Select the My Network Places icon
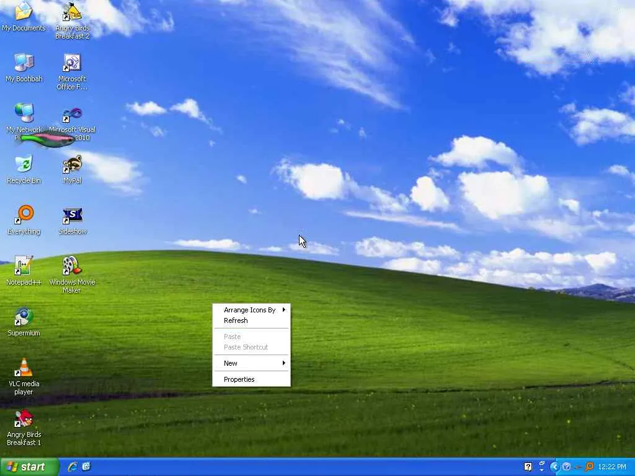This screenshot has width=635, height=476. (x=24, y=121)
